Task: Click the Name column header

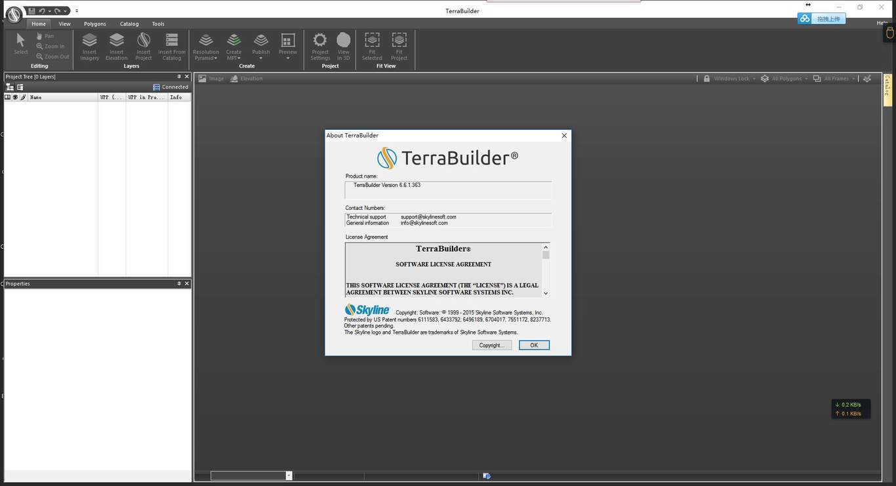Action: click(x=62, y=97)
